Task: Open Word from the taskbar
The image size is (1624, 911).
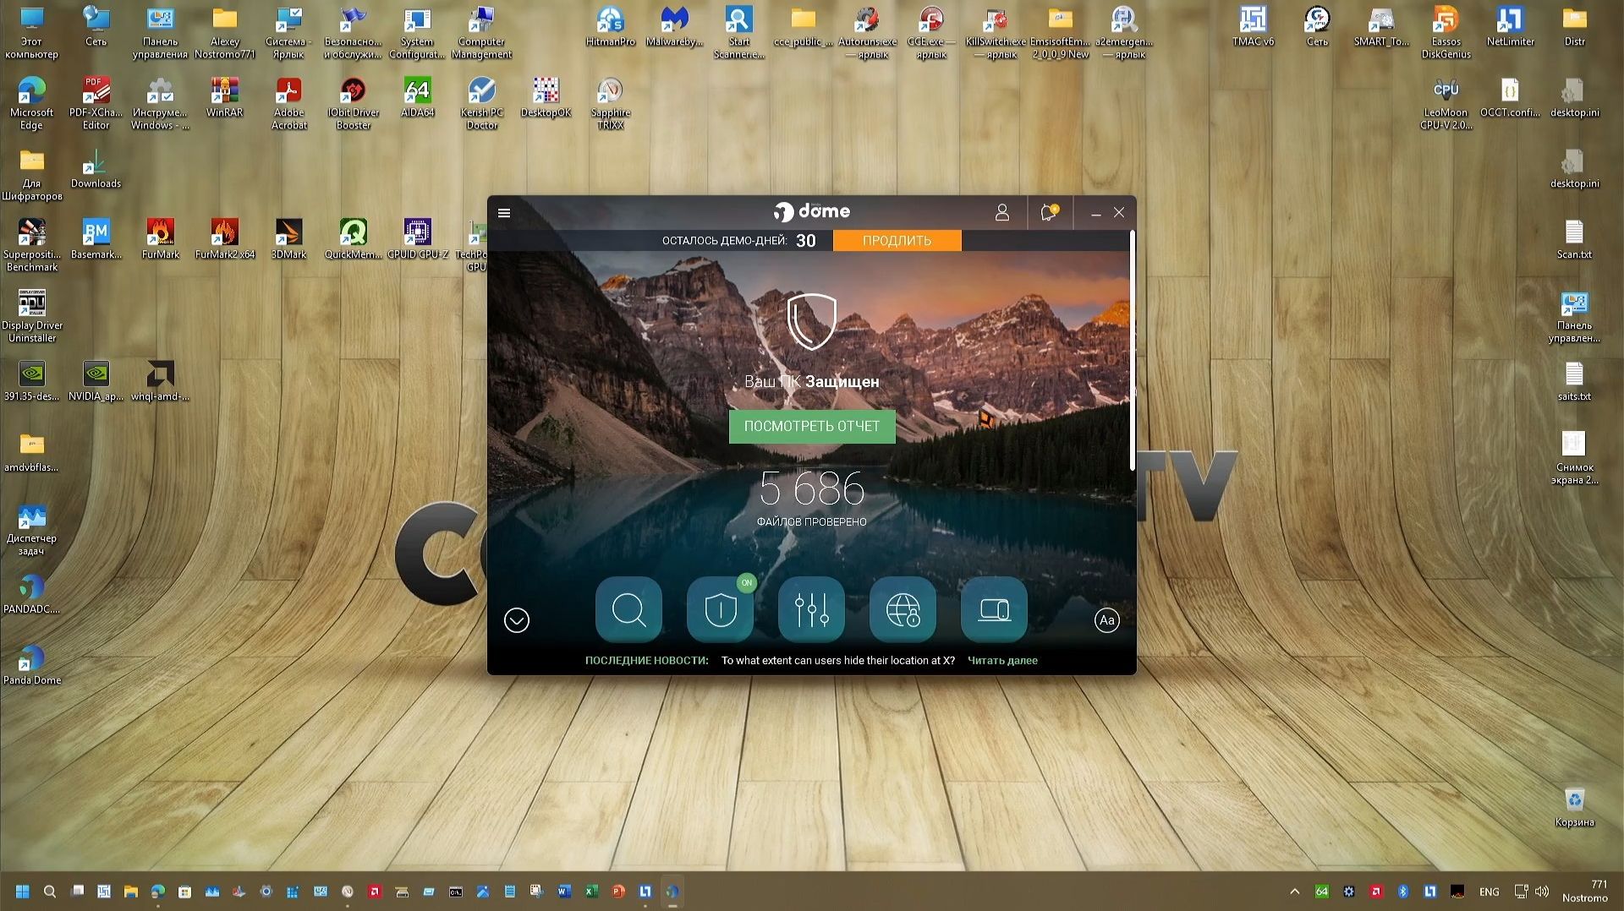Action: (564, 892)
